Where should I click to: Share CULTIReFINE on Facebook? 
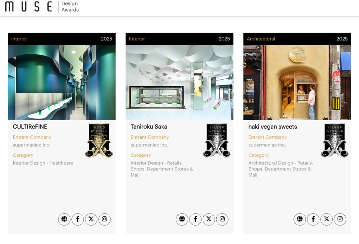[x=77, y=219]
